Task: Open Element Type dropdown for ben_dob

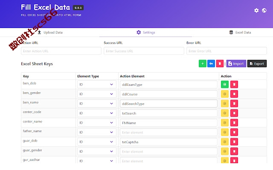Action: (x=97, y=85)
